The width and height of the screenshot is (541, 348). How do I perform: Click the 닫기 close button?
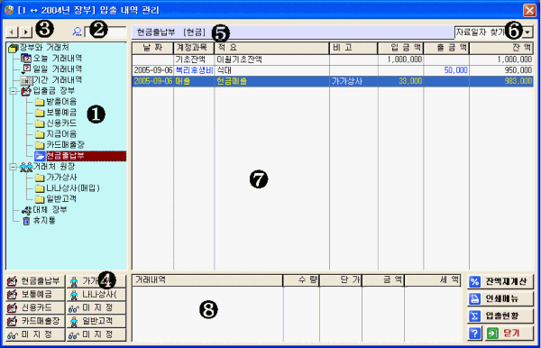(x=509, y=334)
